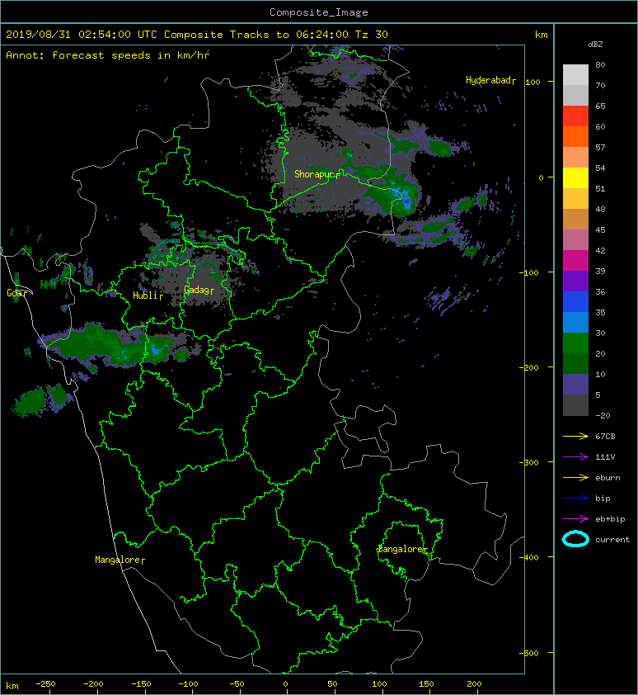Viewport: 638px width, 695px height.
Task: Click the dBZ legend heading
Action: (595, 45)
